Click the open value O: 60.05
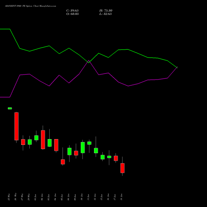Screen dimensions: 207x207 point(72,14)
